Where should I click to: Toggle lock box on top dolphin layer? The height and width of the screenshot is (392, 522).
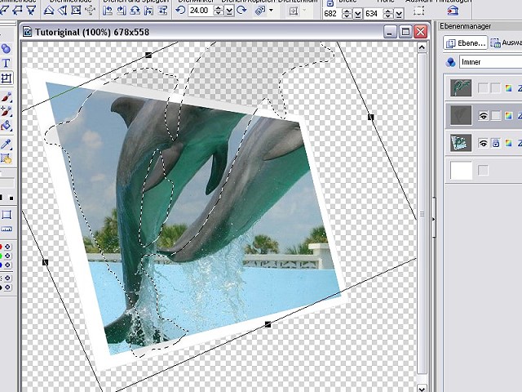point(496,88)
